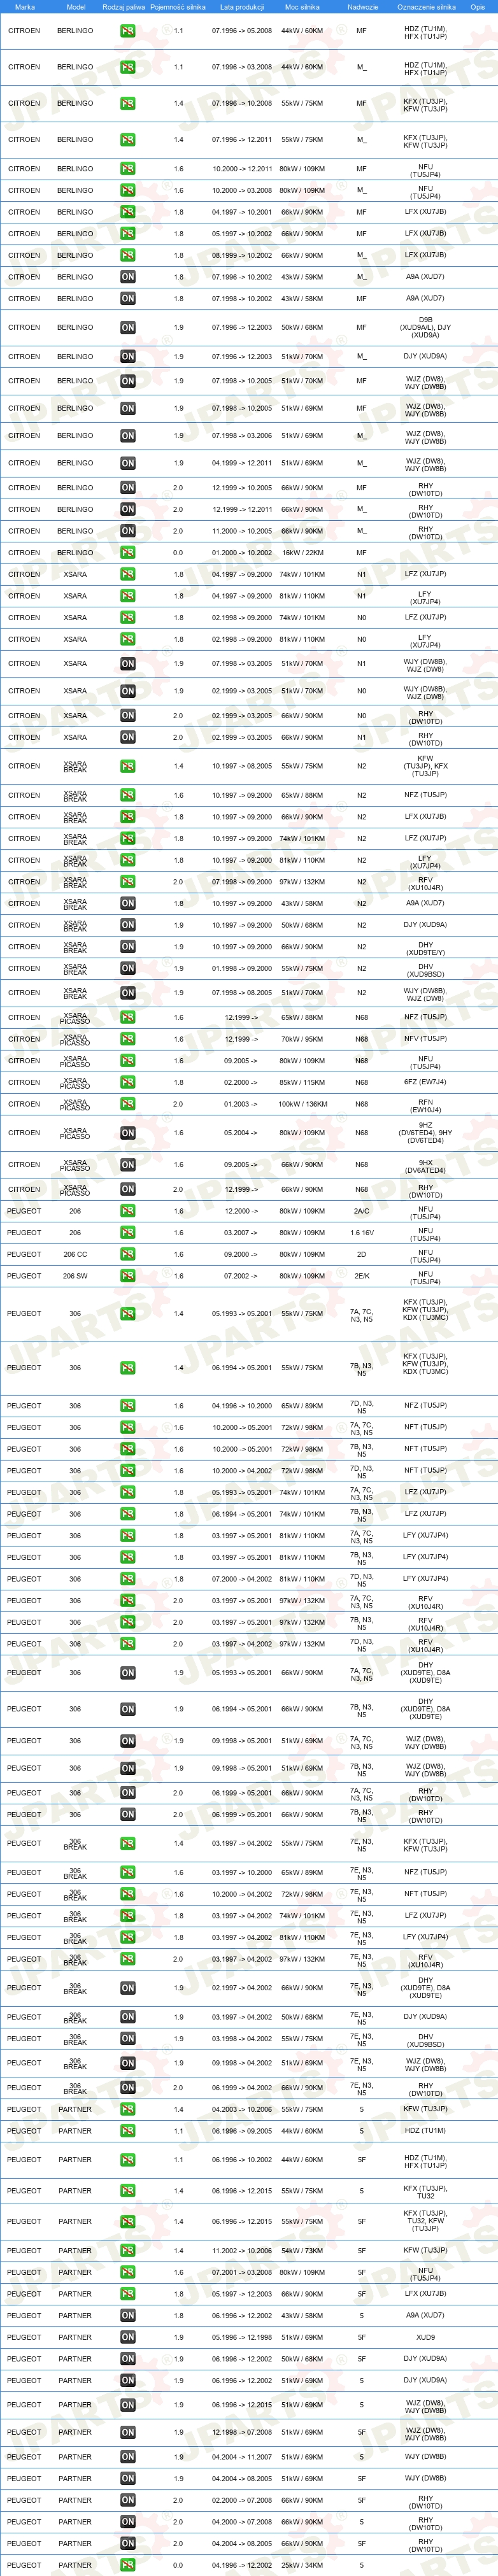Viewport: 498px width, 2576px height.
Task: Click petrol icon of Peugeot 206 1.6 16V row
Action: (127, 1232)
